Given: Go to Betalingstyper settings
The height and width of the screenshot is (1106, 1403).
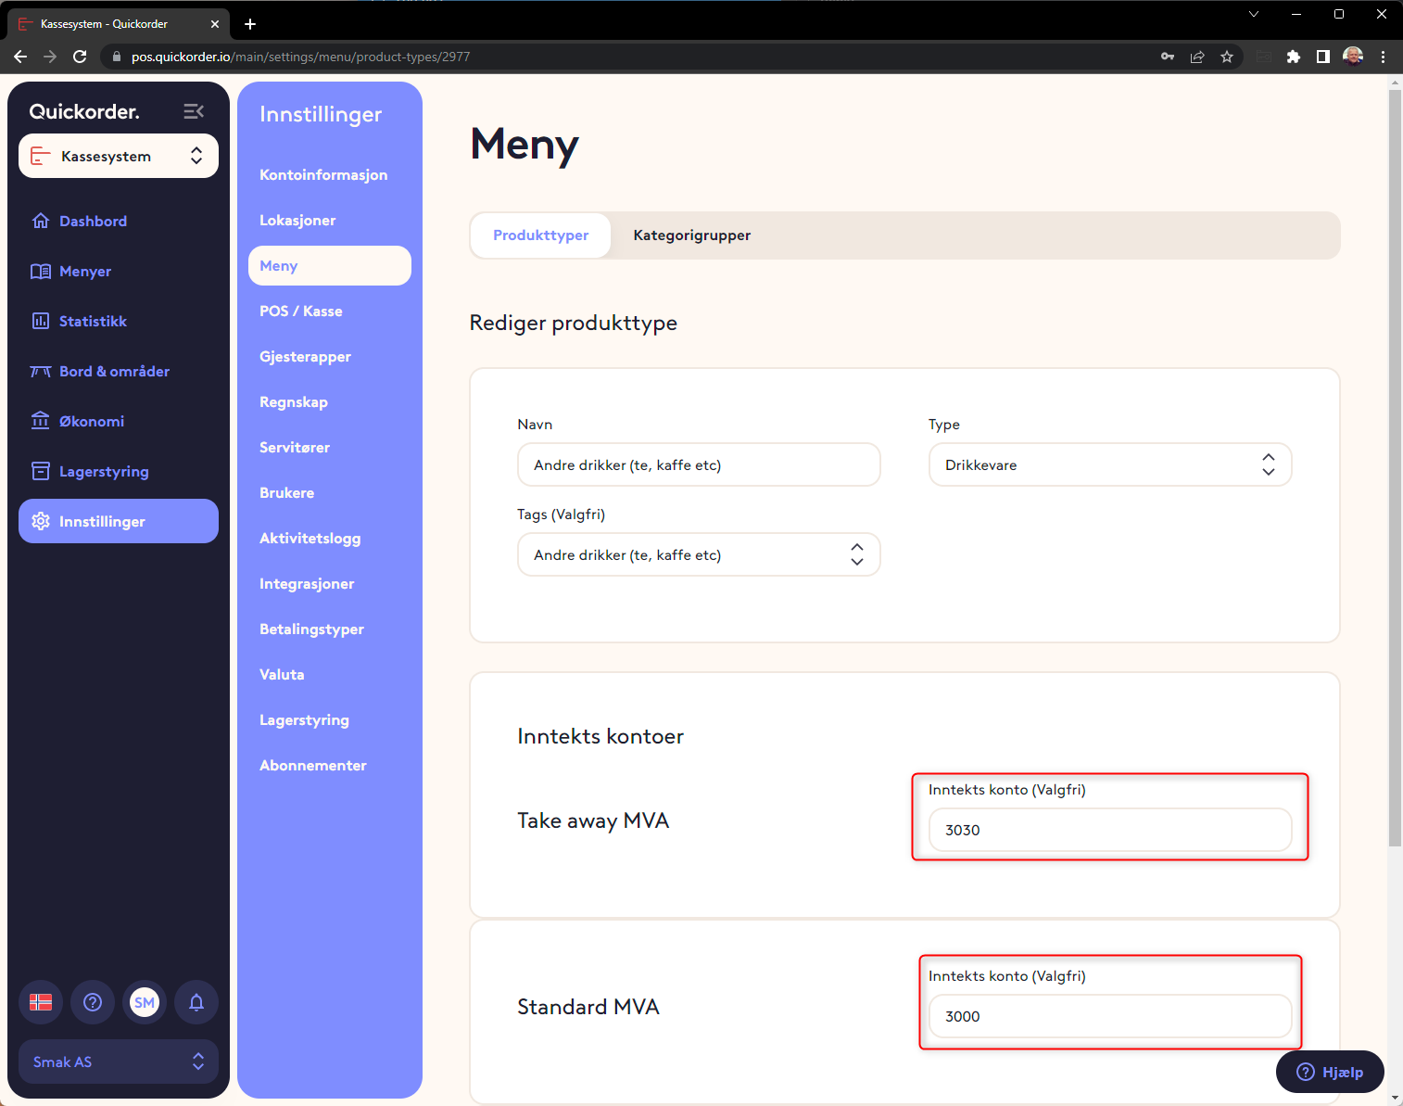Looking at the screenshot, I should (311, 629).
